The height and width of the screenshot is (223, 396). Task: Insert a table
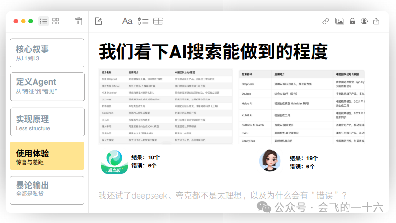tap(158, 21)
